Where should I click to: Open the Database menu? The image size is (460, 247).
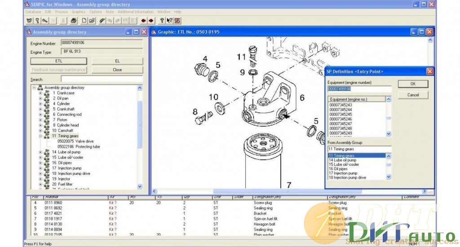[33, 12]
